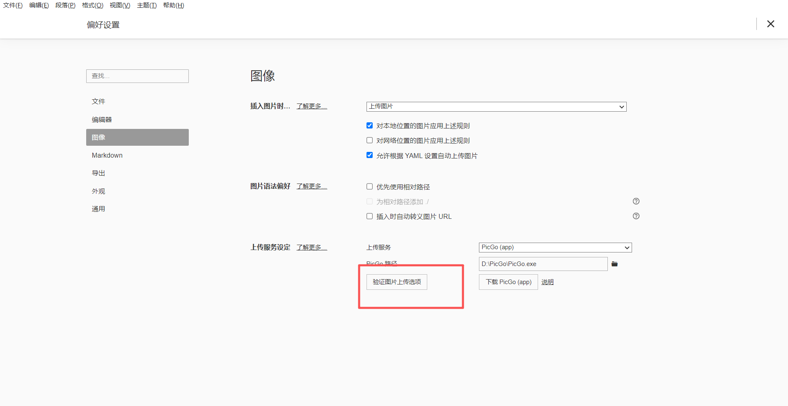Check 插入时自动转义图片 URL option
The height and width of the screenshot is (406, 788).
(369, 216)
